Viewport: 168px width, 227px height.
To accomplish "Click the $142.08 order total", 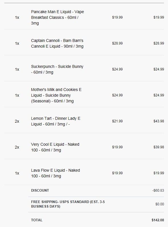I will tap(158, 220).
